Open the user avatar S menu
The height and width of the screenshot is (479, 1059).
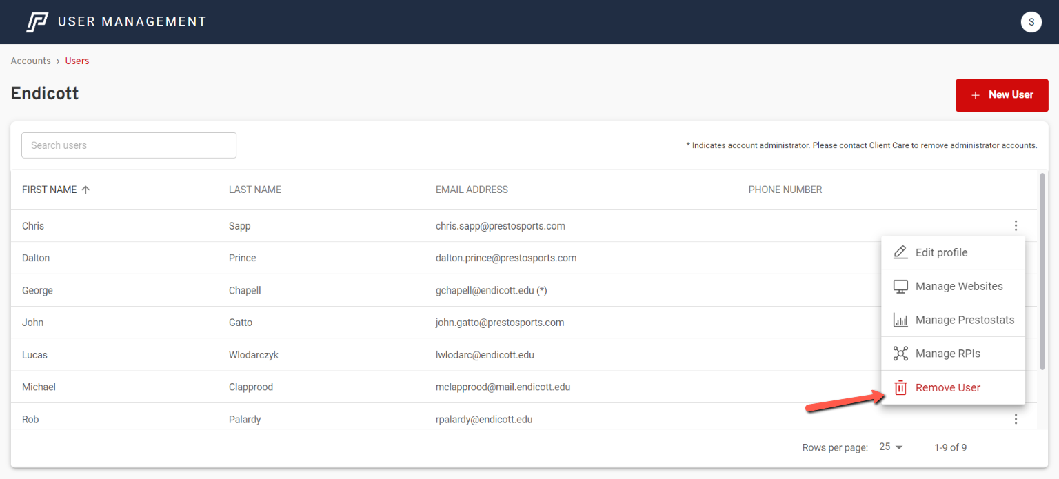tap(1031, 22)
